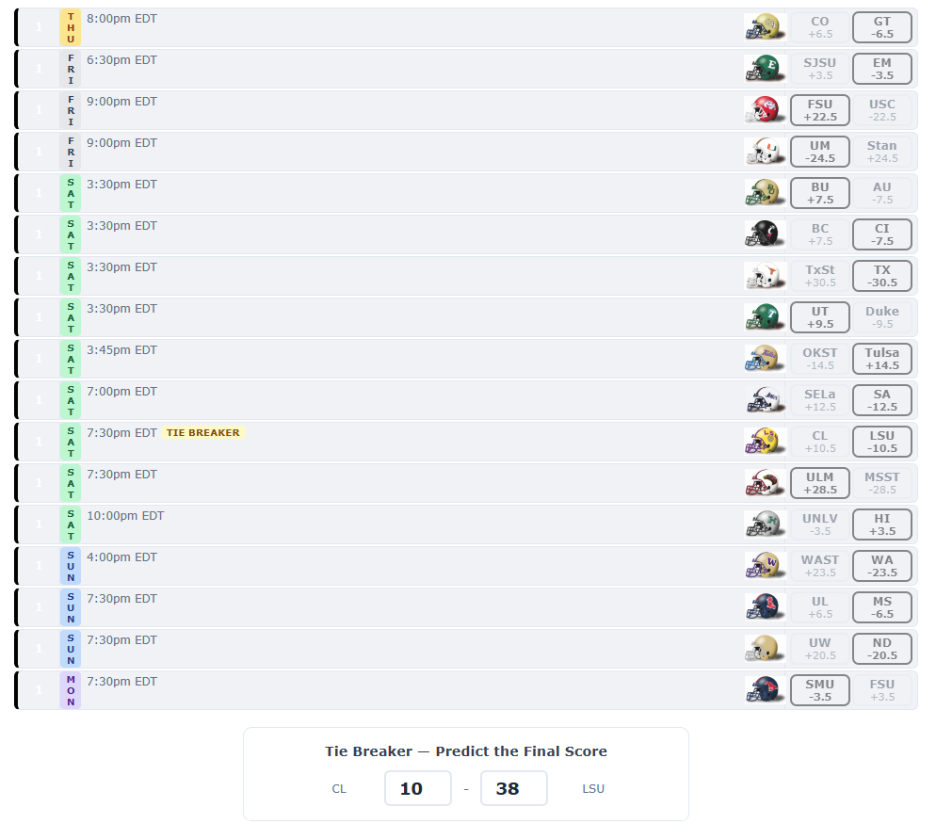Select Stan +24.5 pick

(x=882, y=152)
